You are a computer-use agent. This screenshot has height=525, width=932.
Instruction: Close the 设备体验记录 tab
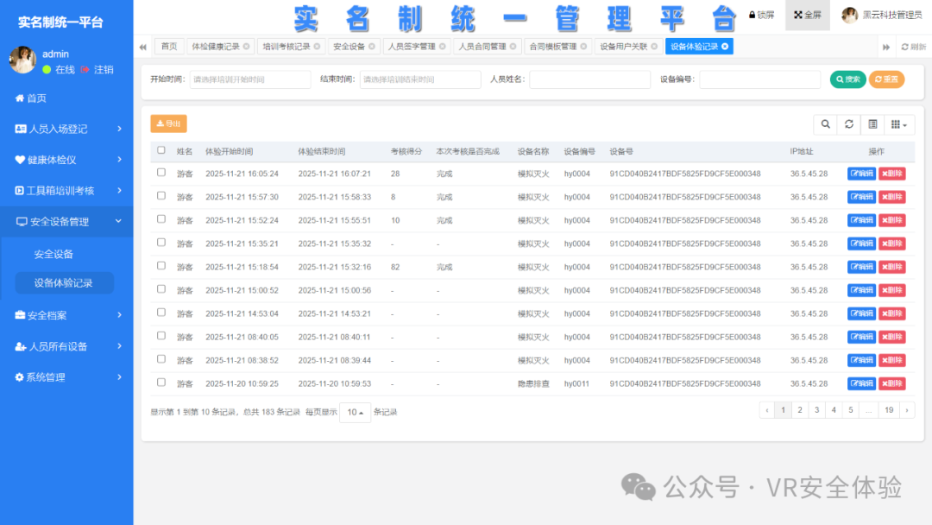[x=725, y=47]
